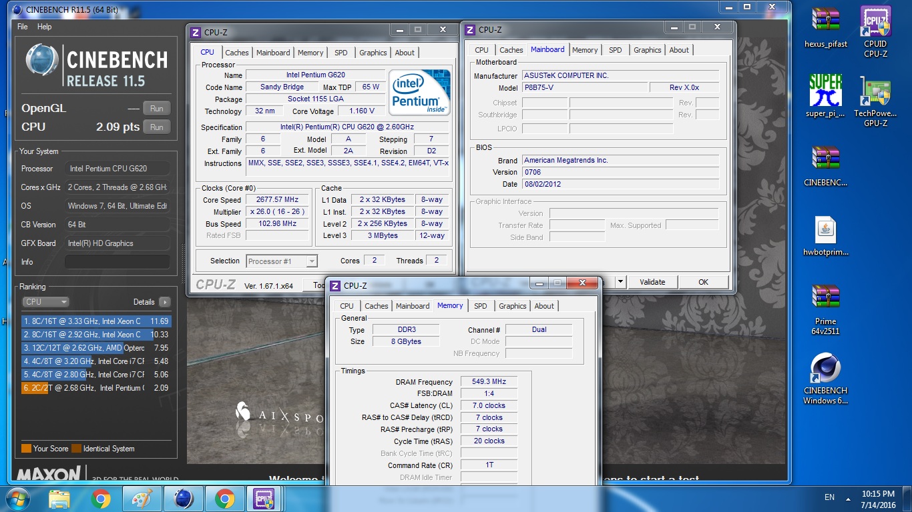Open hwbotprime java file on desktop
This screenshot has height=512, width=912.
pyautogui.click(x=825, y=236)
